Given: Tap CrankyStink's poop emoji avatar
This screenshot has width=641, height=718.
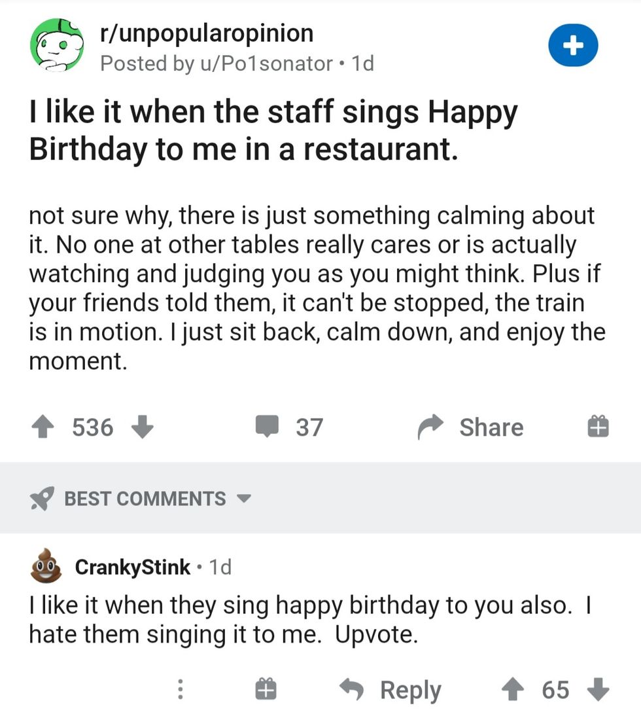Looking at the screenshot, I should pyautogui.click(x=46, y=567).
